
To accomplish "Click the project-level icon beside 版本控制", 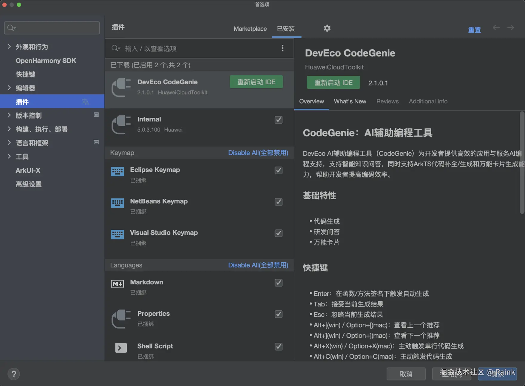I will click(x=96, y=115).
